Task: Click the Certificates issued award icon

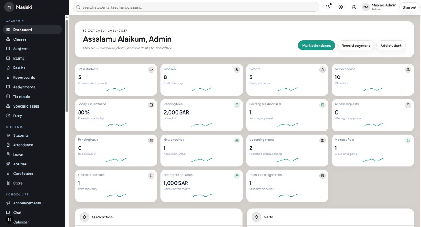Action: click(x=151, y=176)
